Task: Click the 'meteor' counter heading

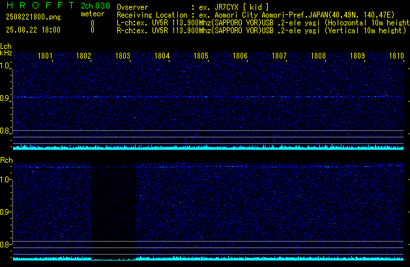Action: [x=93, y=14]
